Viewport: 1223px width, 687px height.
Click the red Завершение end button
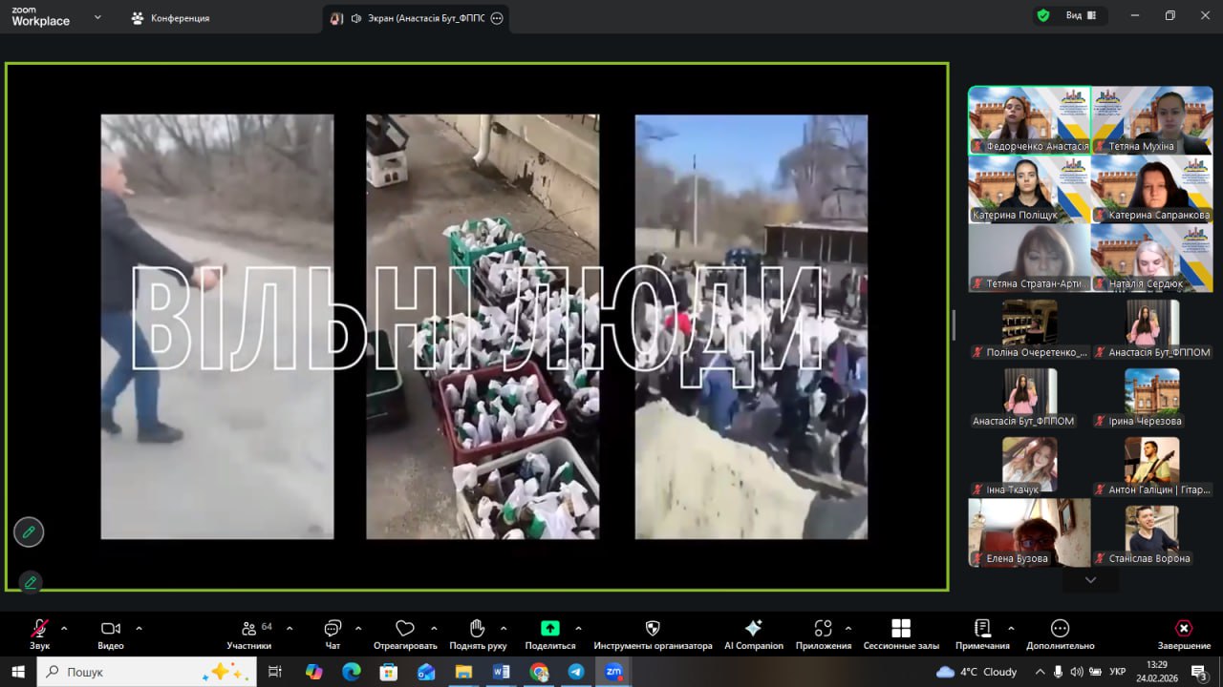[x=1183, y=629]
